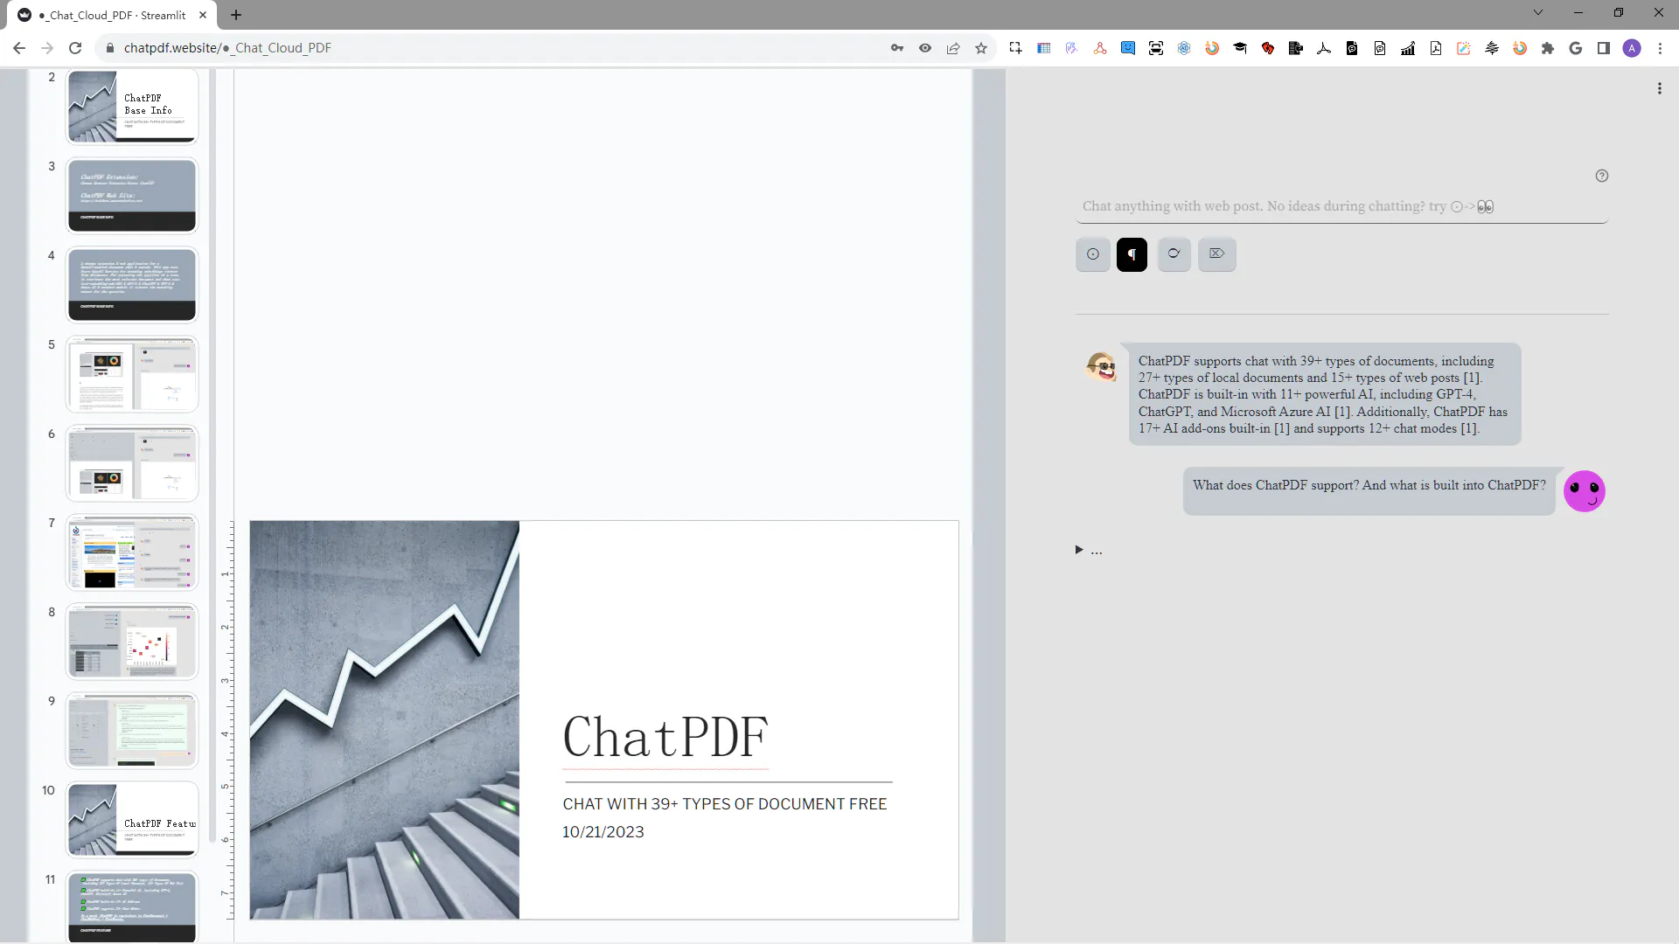Image resolution: width=1679 pixels, height=944 pixels.
Task: Select slide 3 thumbnail
Action: pyautogui.click(x=132, y=195)
